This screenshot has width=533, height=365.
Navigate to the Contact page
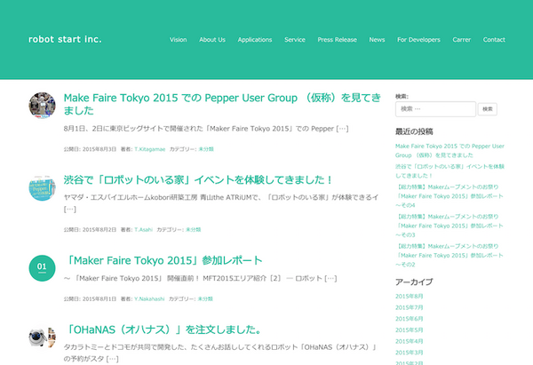(494, 40)
